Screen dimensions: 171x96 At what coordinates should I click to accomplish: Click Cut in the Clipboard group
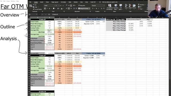[x=34, y=5]
